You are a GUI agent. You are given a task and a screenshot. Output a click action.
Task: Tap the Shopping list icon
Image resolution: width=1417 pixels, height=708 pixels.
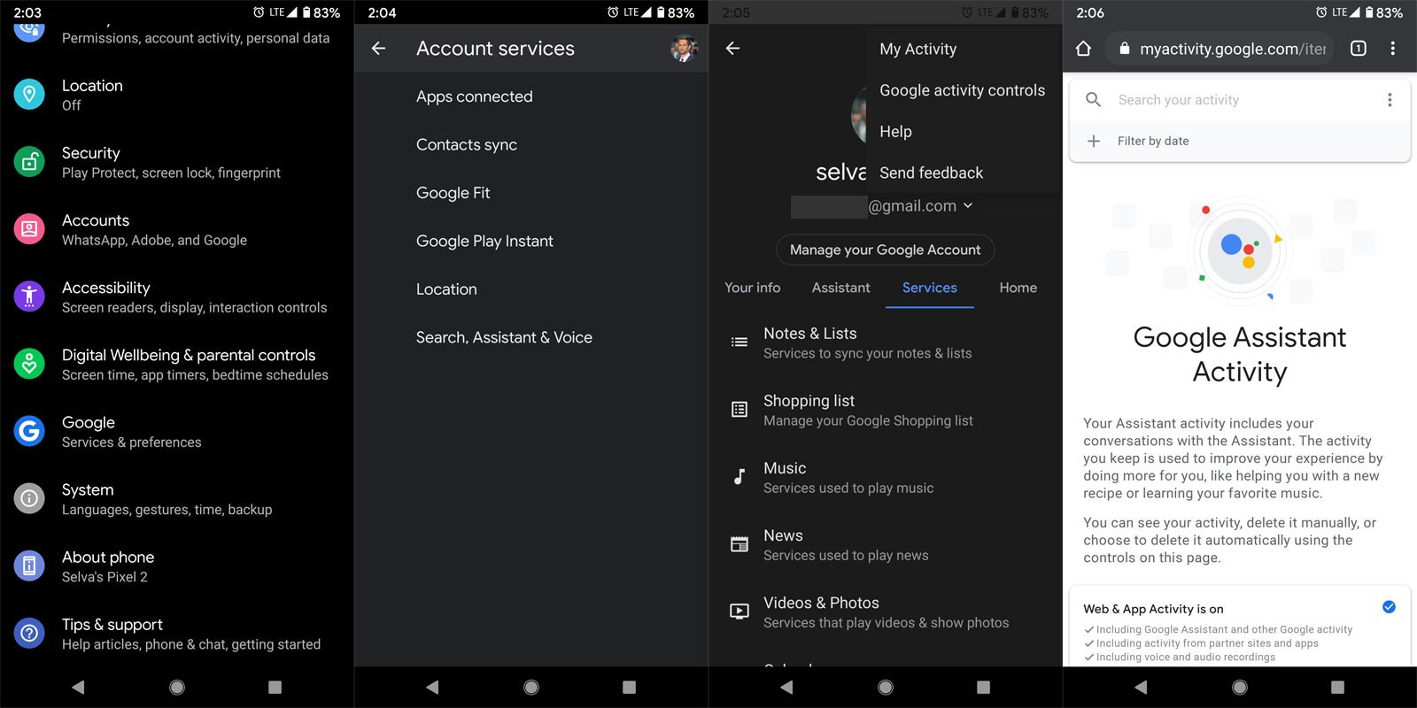click(x=739, y=409)
